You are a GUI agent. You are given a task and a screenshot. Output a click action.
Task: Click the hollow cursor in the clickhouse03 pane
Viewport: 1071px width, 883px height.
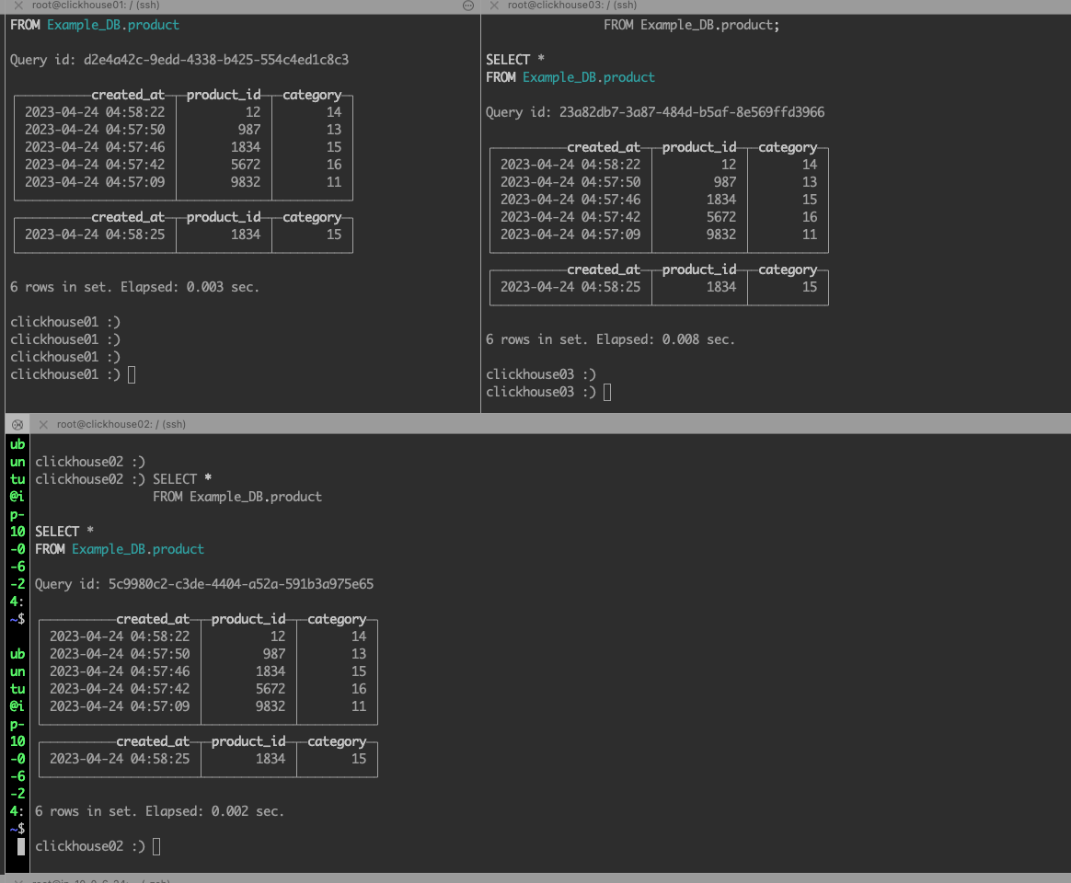click(x=606, y=392)
